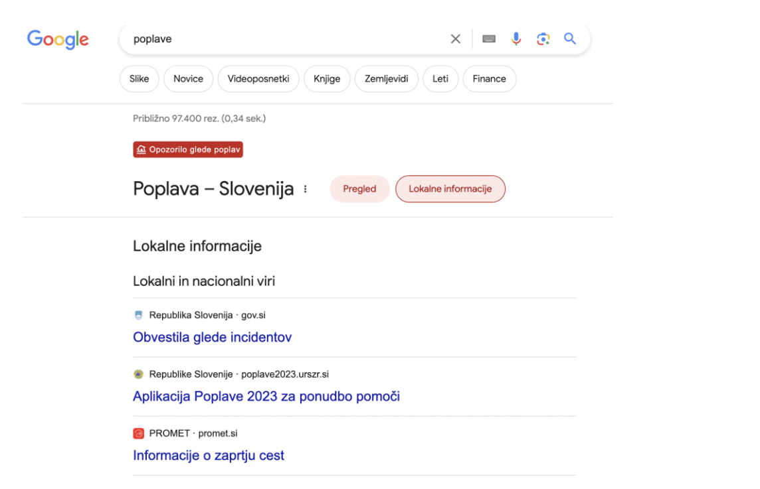Open Informacije o zaprtju cest link
The height and width of the screenshot is (489, 760).
point(208,455)
